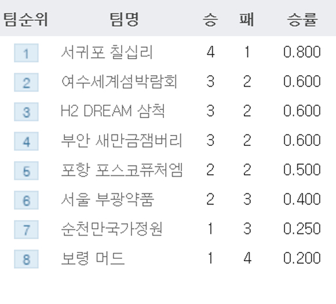The image size is (336, 304).
Task: Click the 팀순위 column header
Action: pyautogui.click(x=25, y=20)
